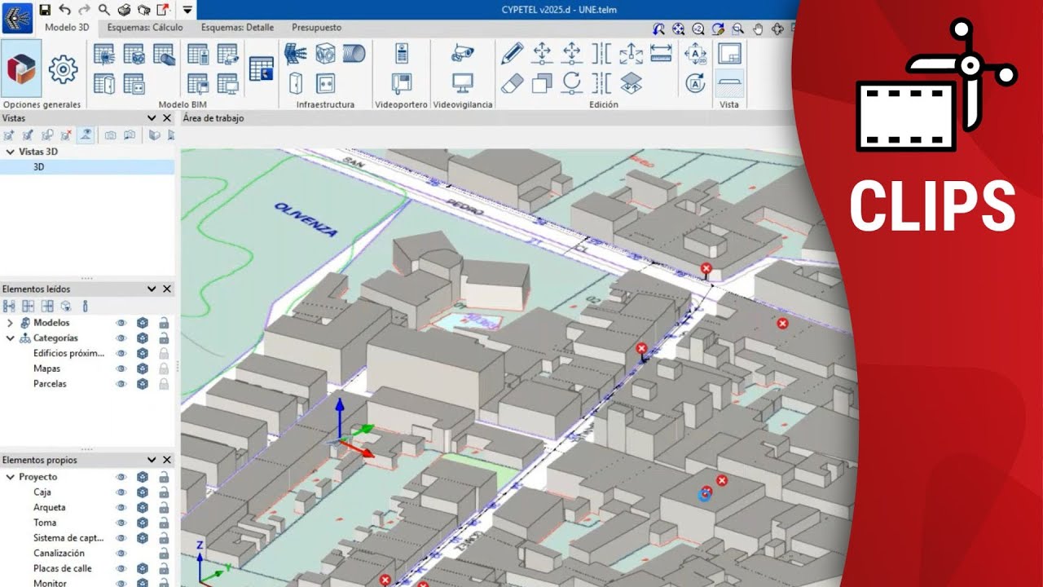
Task: Open the quick access toolbar dropdown arrow
Action: pos(187,10)
